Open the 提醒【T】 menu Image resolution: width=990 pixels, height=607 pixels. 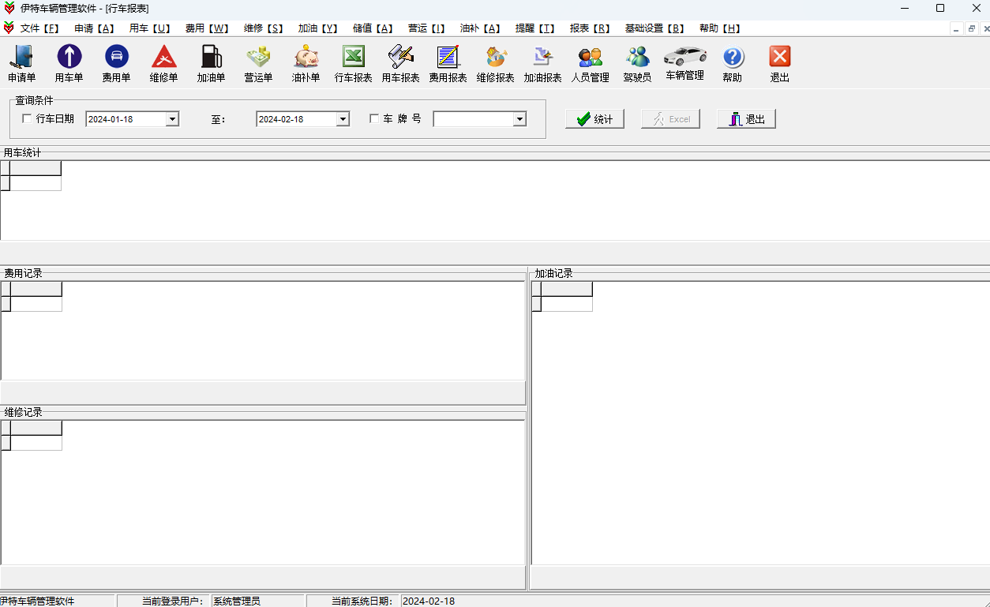pyautogui.click(x=535, y=28)
